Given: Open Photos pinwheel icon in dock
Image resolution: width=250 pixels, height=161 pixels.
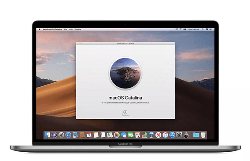Looking at the screenshot, I should [117, 135].
